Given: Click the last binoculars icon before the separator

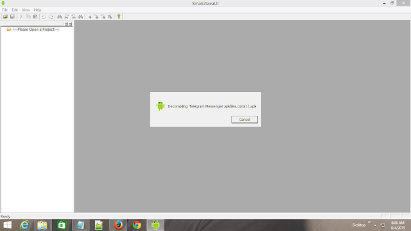Looking at the screenshot, I should pos(80,17).
